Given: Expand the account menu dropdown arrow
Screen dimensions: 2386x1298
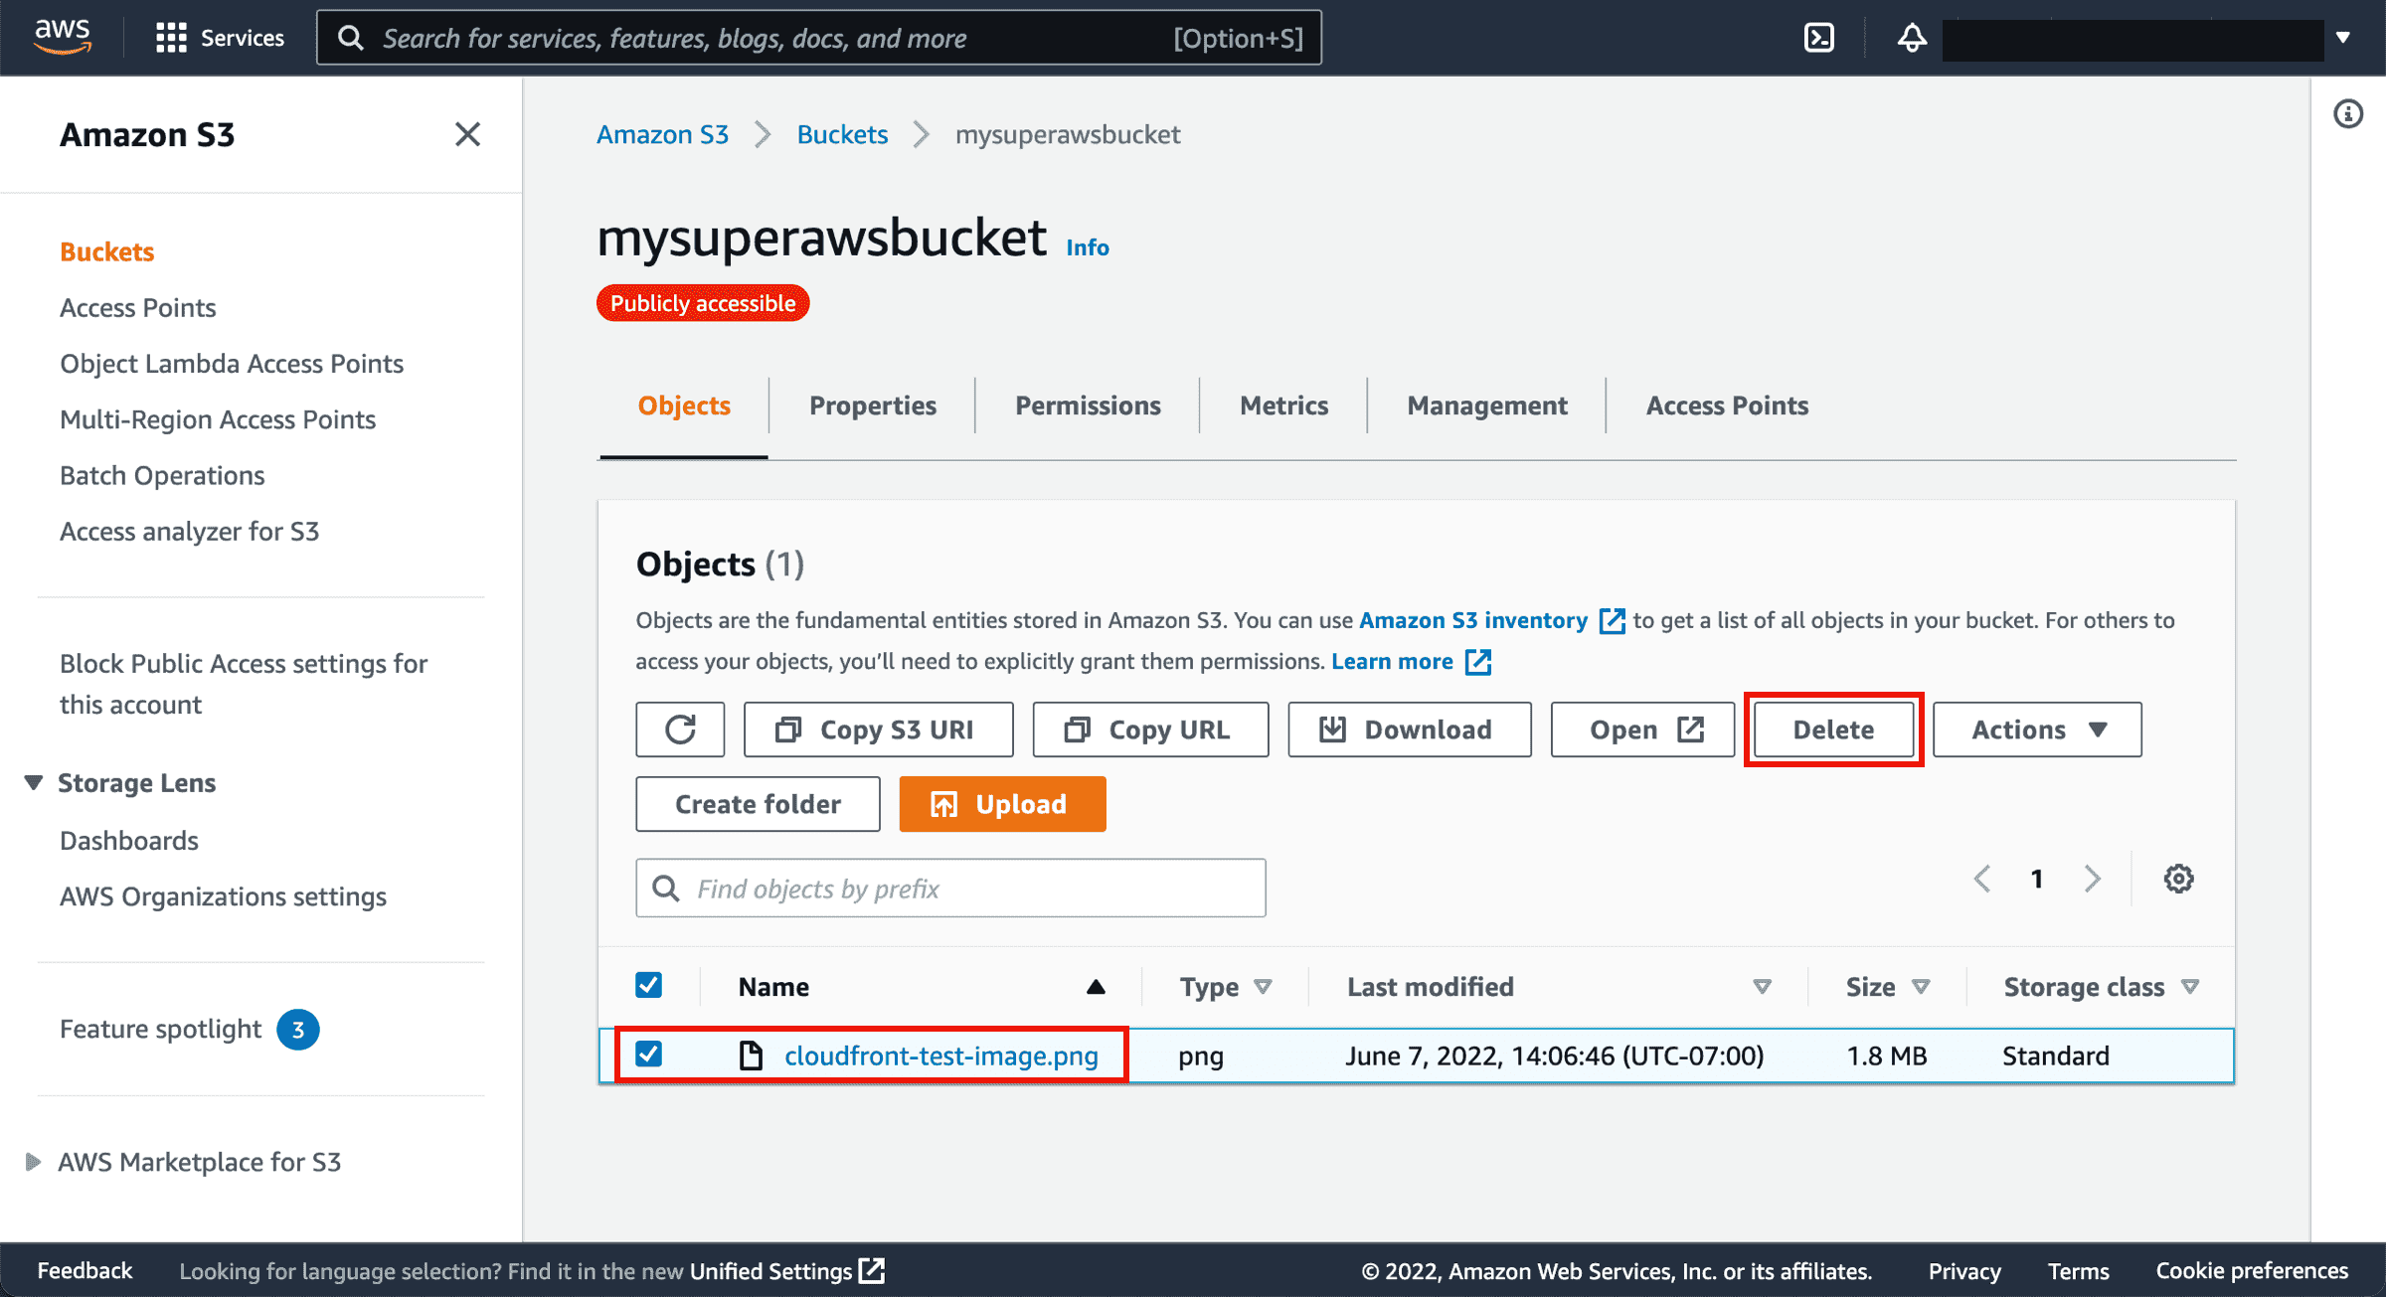Looking at the screenshot, I should (x=2343, y=38).
